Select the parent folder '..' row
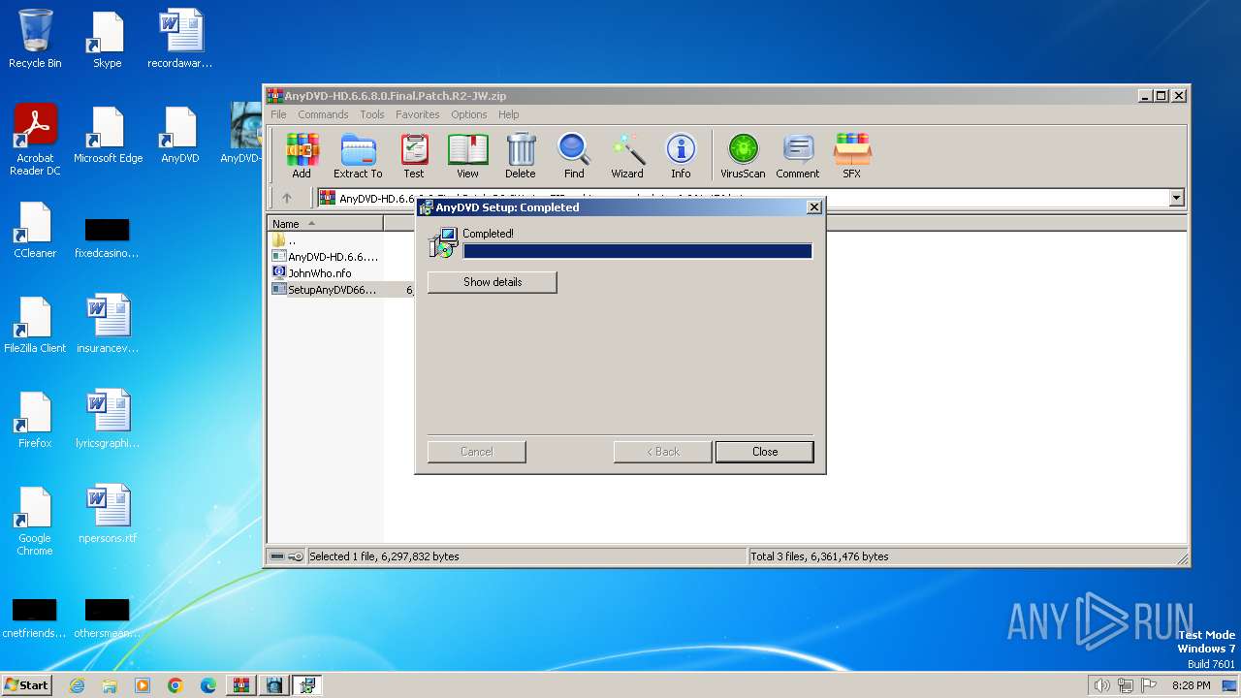1241x698 pixels. 326,239
